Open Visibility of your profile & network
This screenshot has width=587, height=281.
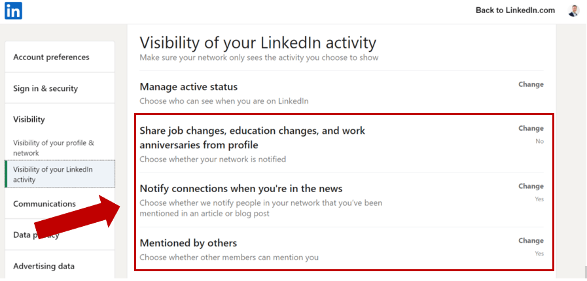click(x=54, y=148)
